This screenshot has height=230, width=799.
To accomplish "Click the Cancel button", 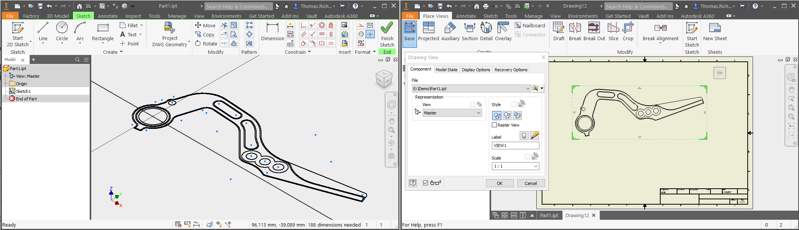I will point(531,183).
